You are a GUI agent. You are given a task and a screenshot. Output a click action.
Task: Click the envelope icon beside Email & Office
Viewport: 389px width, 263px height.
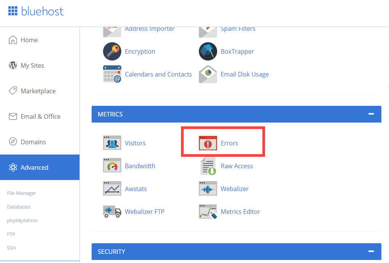click(x=13, y=116)
